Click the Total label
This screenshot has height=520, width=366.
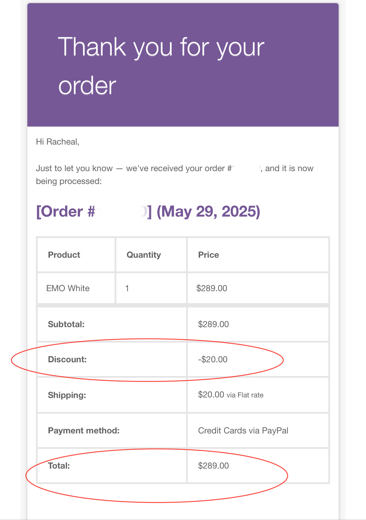click(x=59, y=466)
